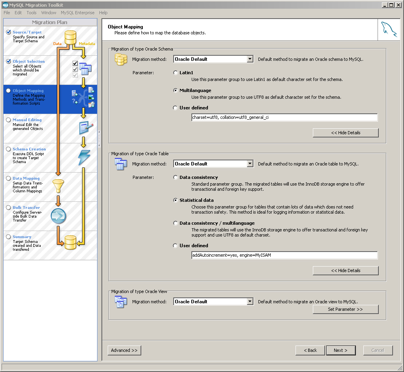The width and height of the screenshot is (404, 372).
Task: Click the Object Selection completed checkmark icon
Action: tap(9, 61)
